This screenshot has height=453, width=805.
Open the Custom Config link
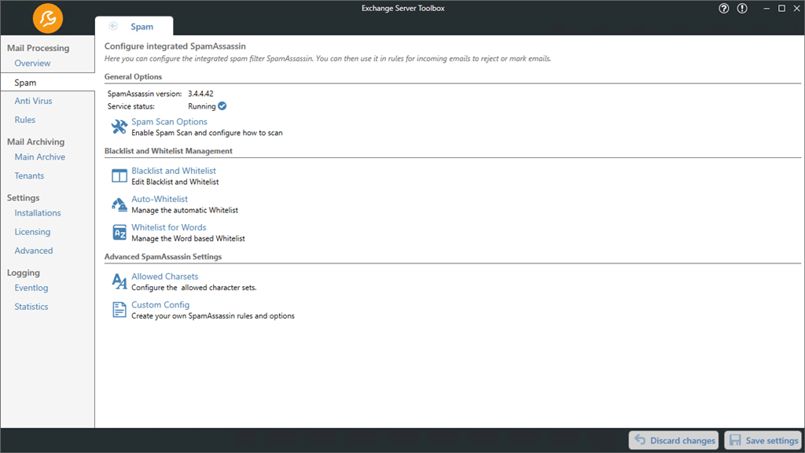point(160,305)
